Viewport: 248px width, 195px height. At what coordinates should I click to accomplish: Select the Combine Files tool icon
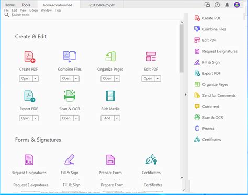click(x=70, y=56)
